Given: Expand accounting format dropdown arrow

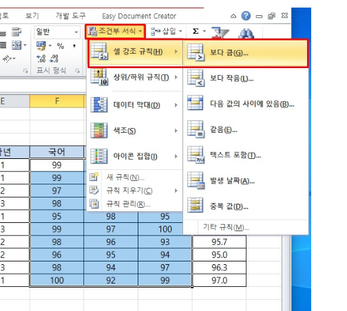Looking at the screenshot, I should [x=50, y=45].
